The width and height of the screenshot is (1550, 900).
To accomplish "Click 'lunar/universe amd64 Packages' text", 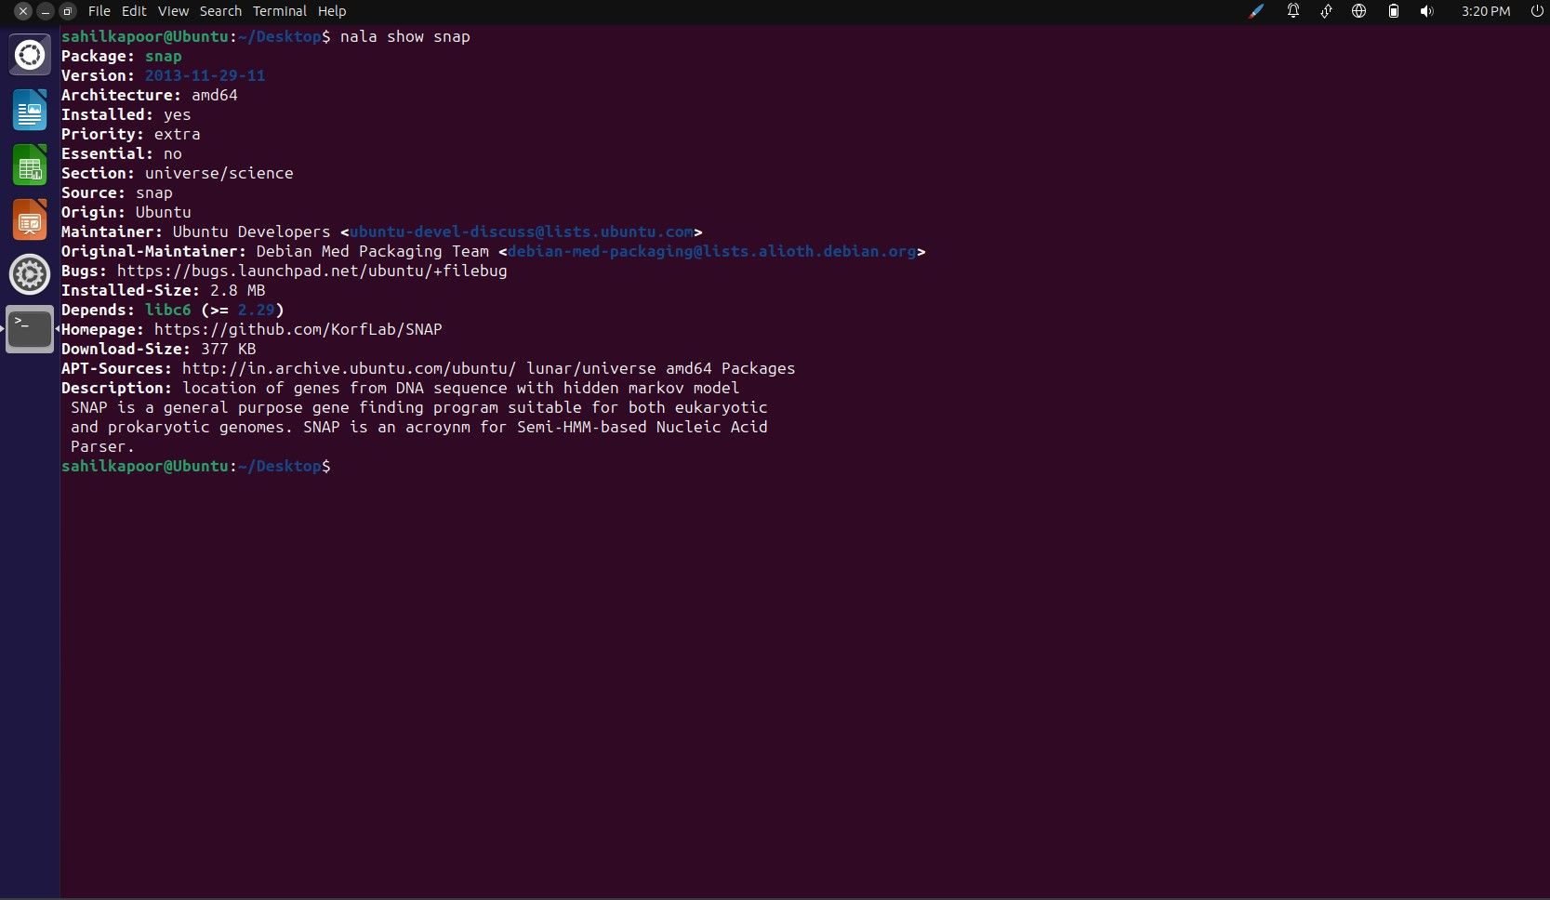I will (661, 368).
